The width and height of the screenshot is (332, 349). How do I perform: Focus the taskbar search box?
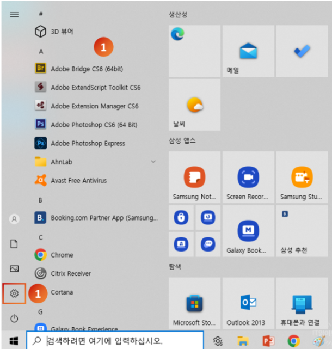(x=115, y=340)
